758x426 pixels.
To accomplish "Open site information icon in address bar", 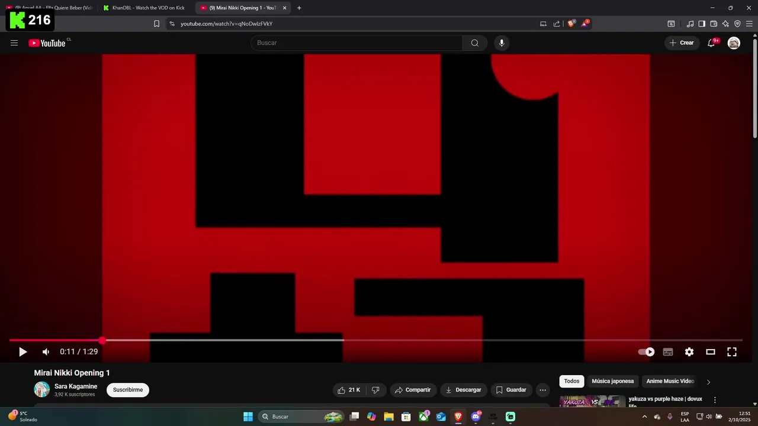I will [172, 24].
